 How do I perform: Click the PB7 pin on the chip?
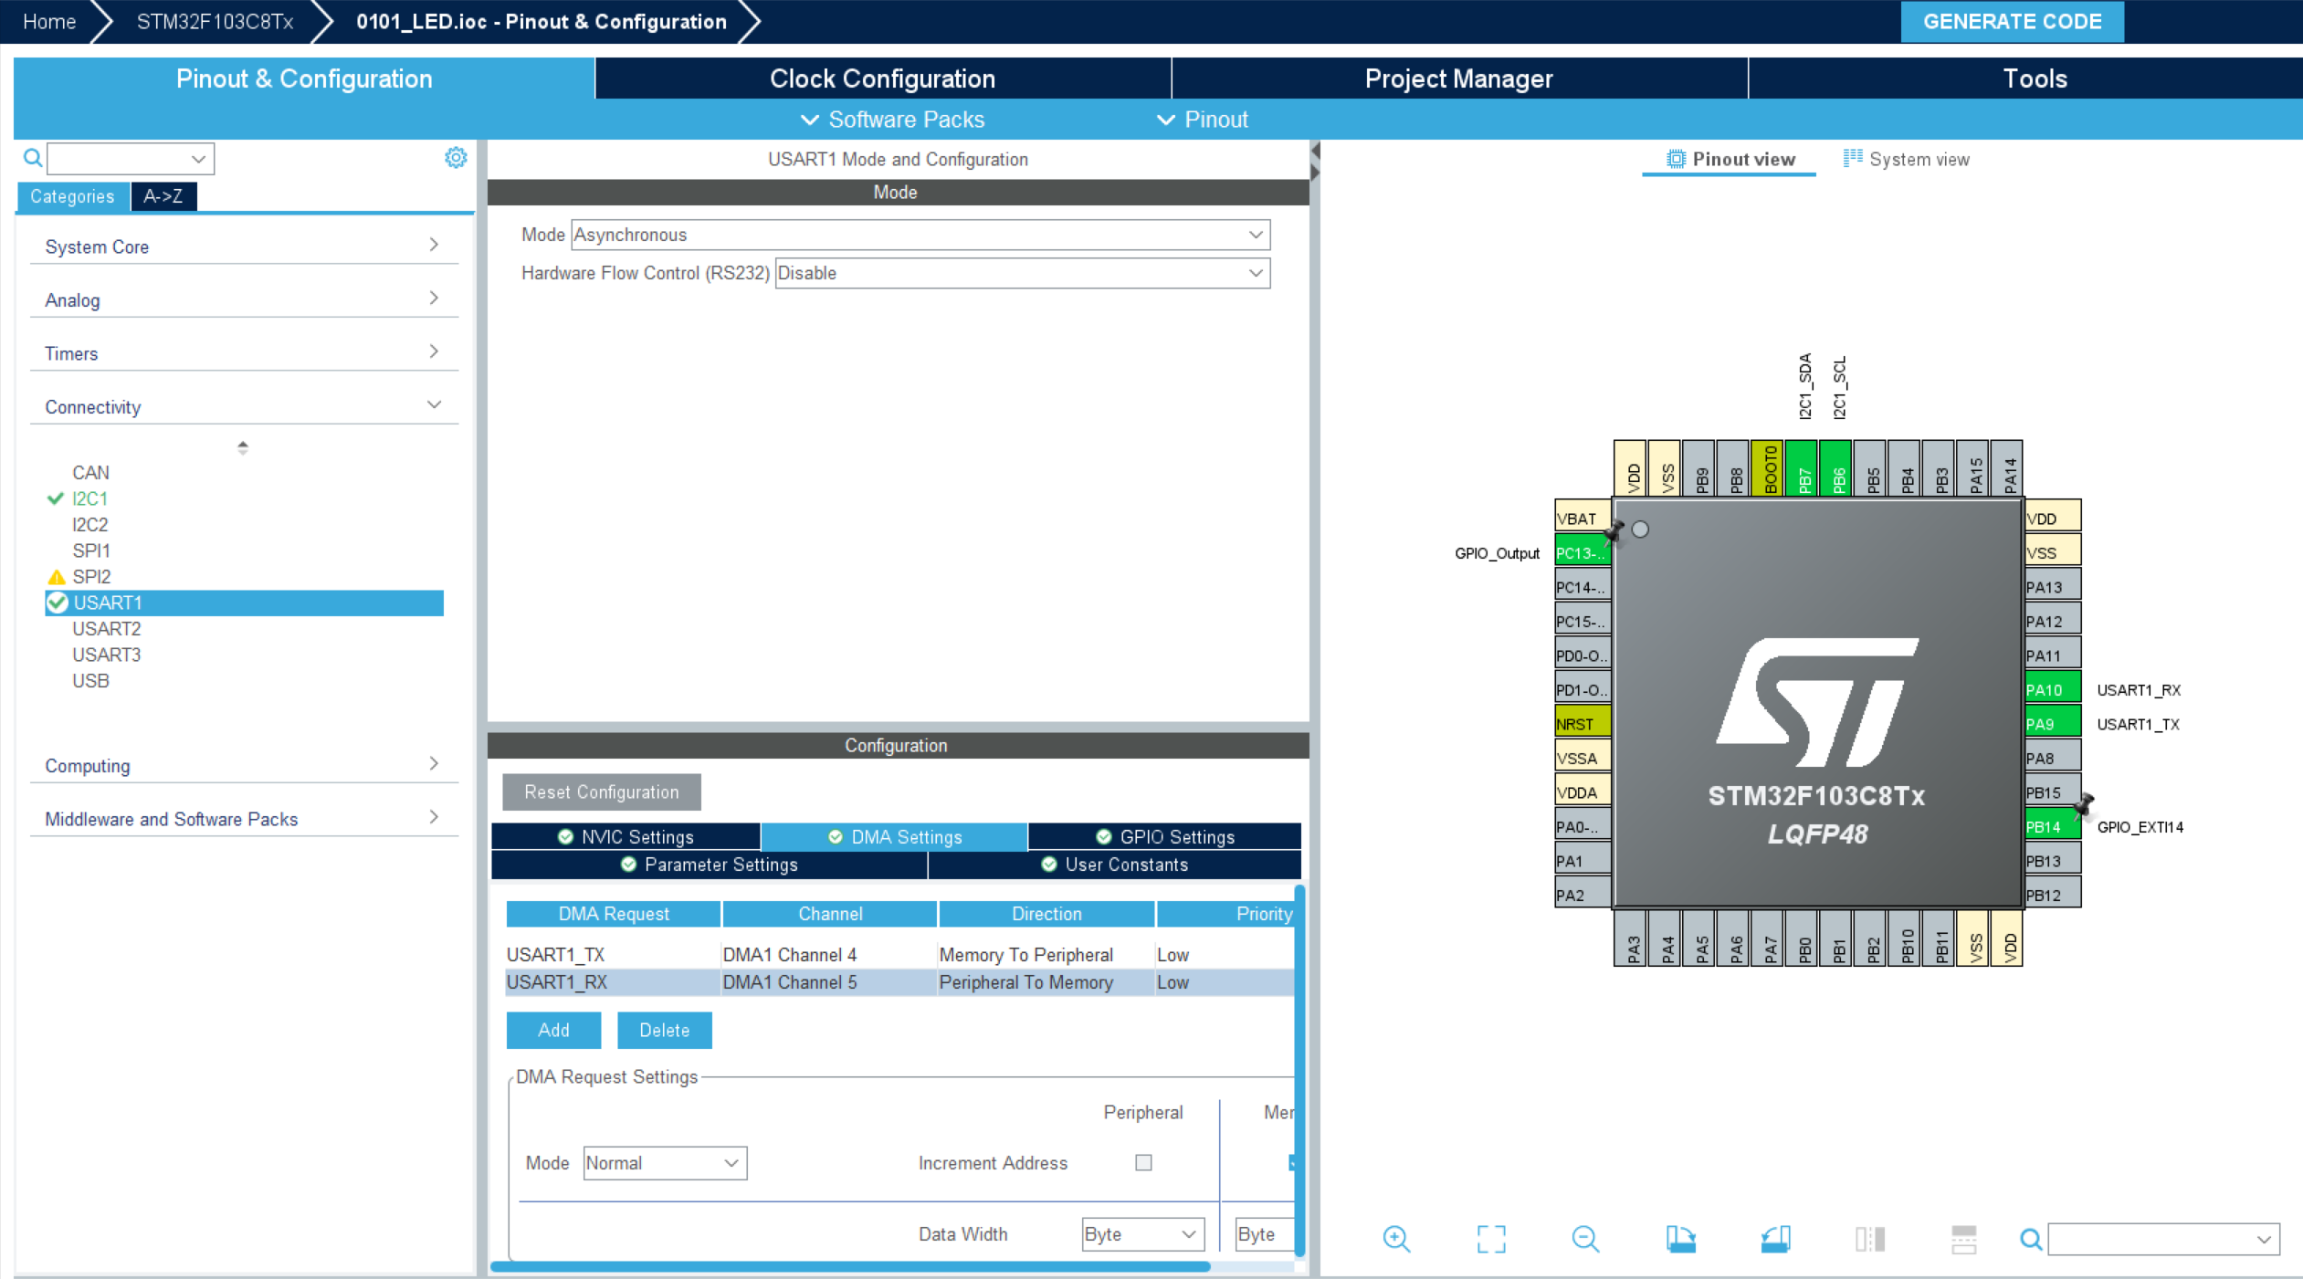1801,468
